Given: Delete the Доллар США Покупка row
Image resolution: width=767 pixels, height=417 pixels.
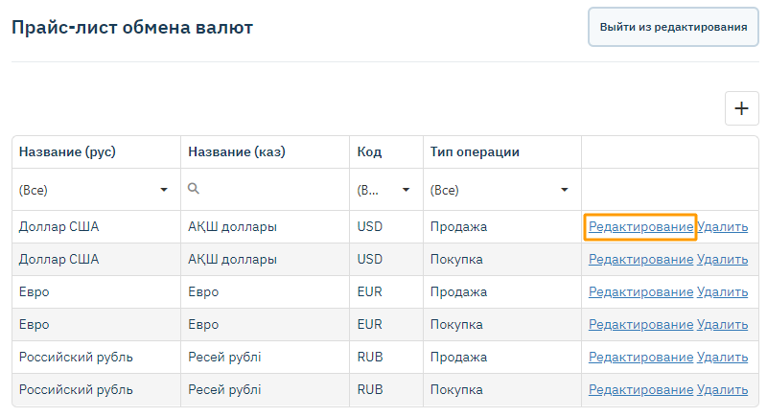Looking at the screenshot, I should (x=722, y=259).
